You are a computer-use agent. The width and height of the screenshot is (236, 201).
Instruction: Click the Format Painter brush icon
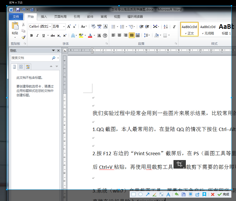(x=23, y=37)
